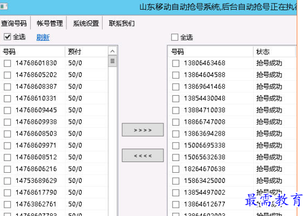Click the <<<< move left button
The height and width of the screenshot is (216, 307).
[x=143, y=155]
